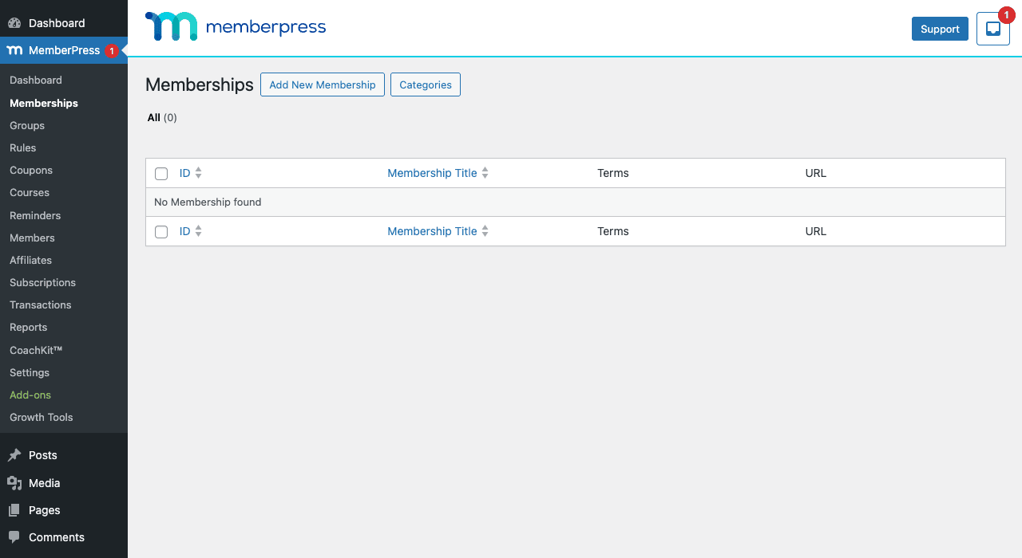Click the Categories button

pos(426,84)
